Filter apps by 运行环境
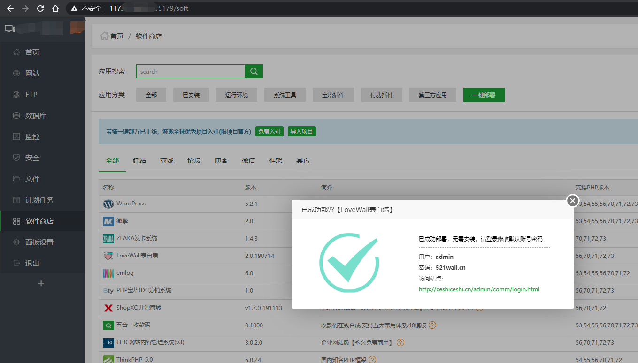Screen dimensions: 638x363 click(x=237, y=95)
